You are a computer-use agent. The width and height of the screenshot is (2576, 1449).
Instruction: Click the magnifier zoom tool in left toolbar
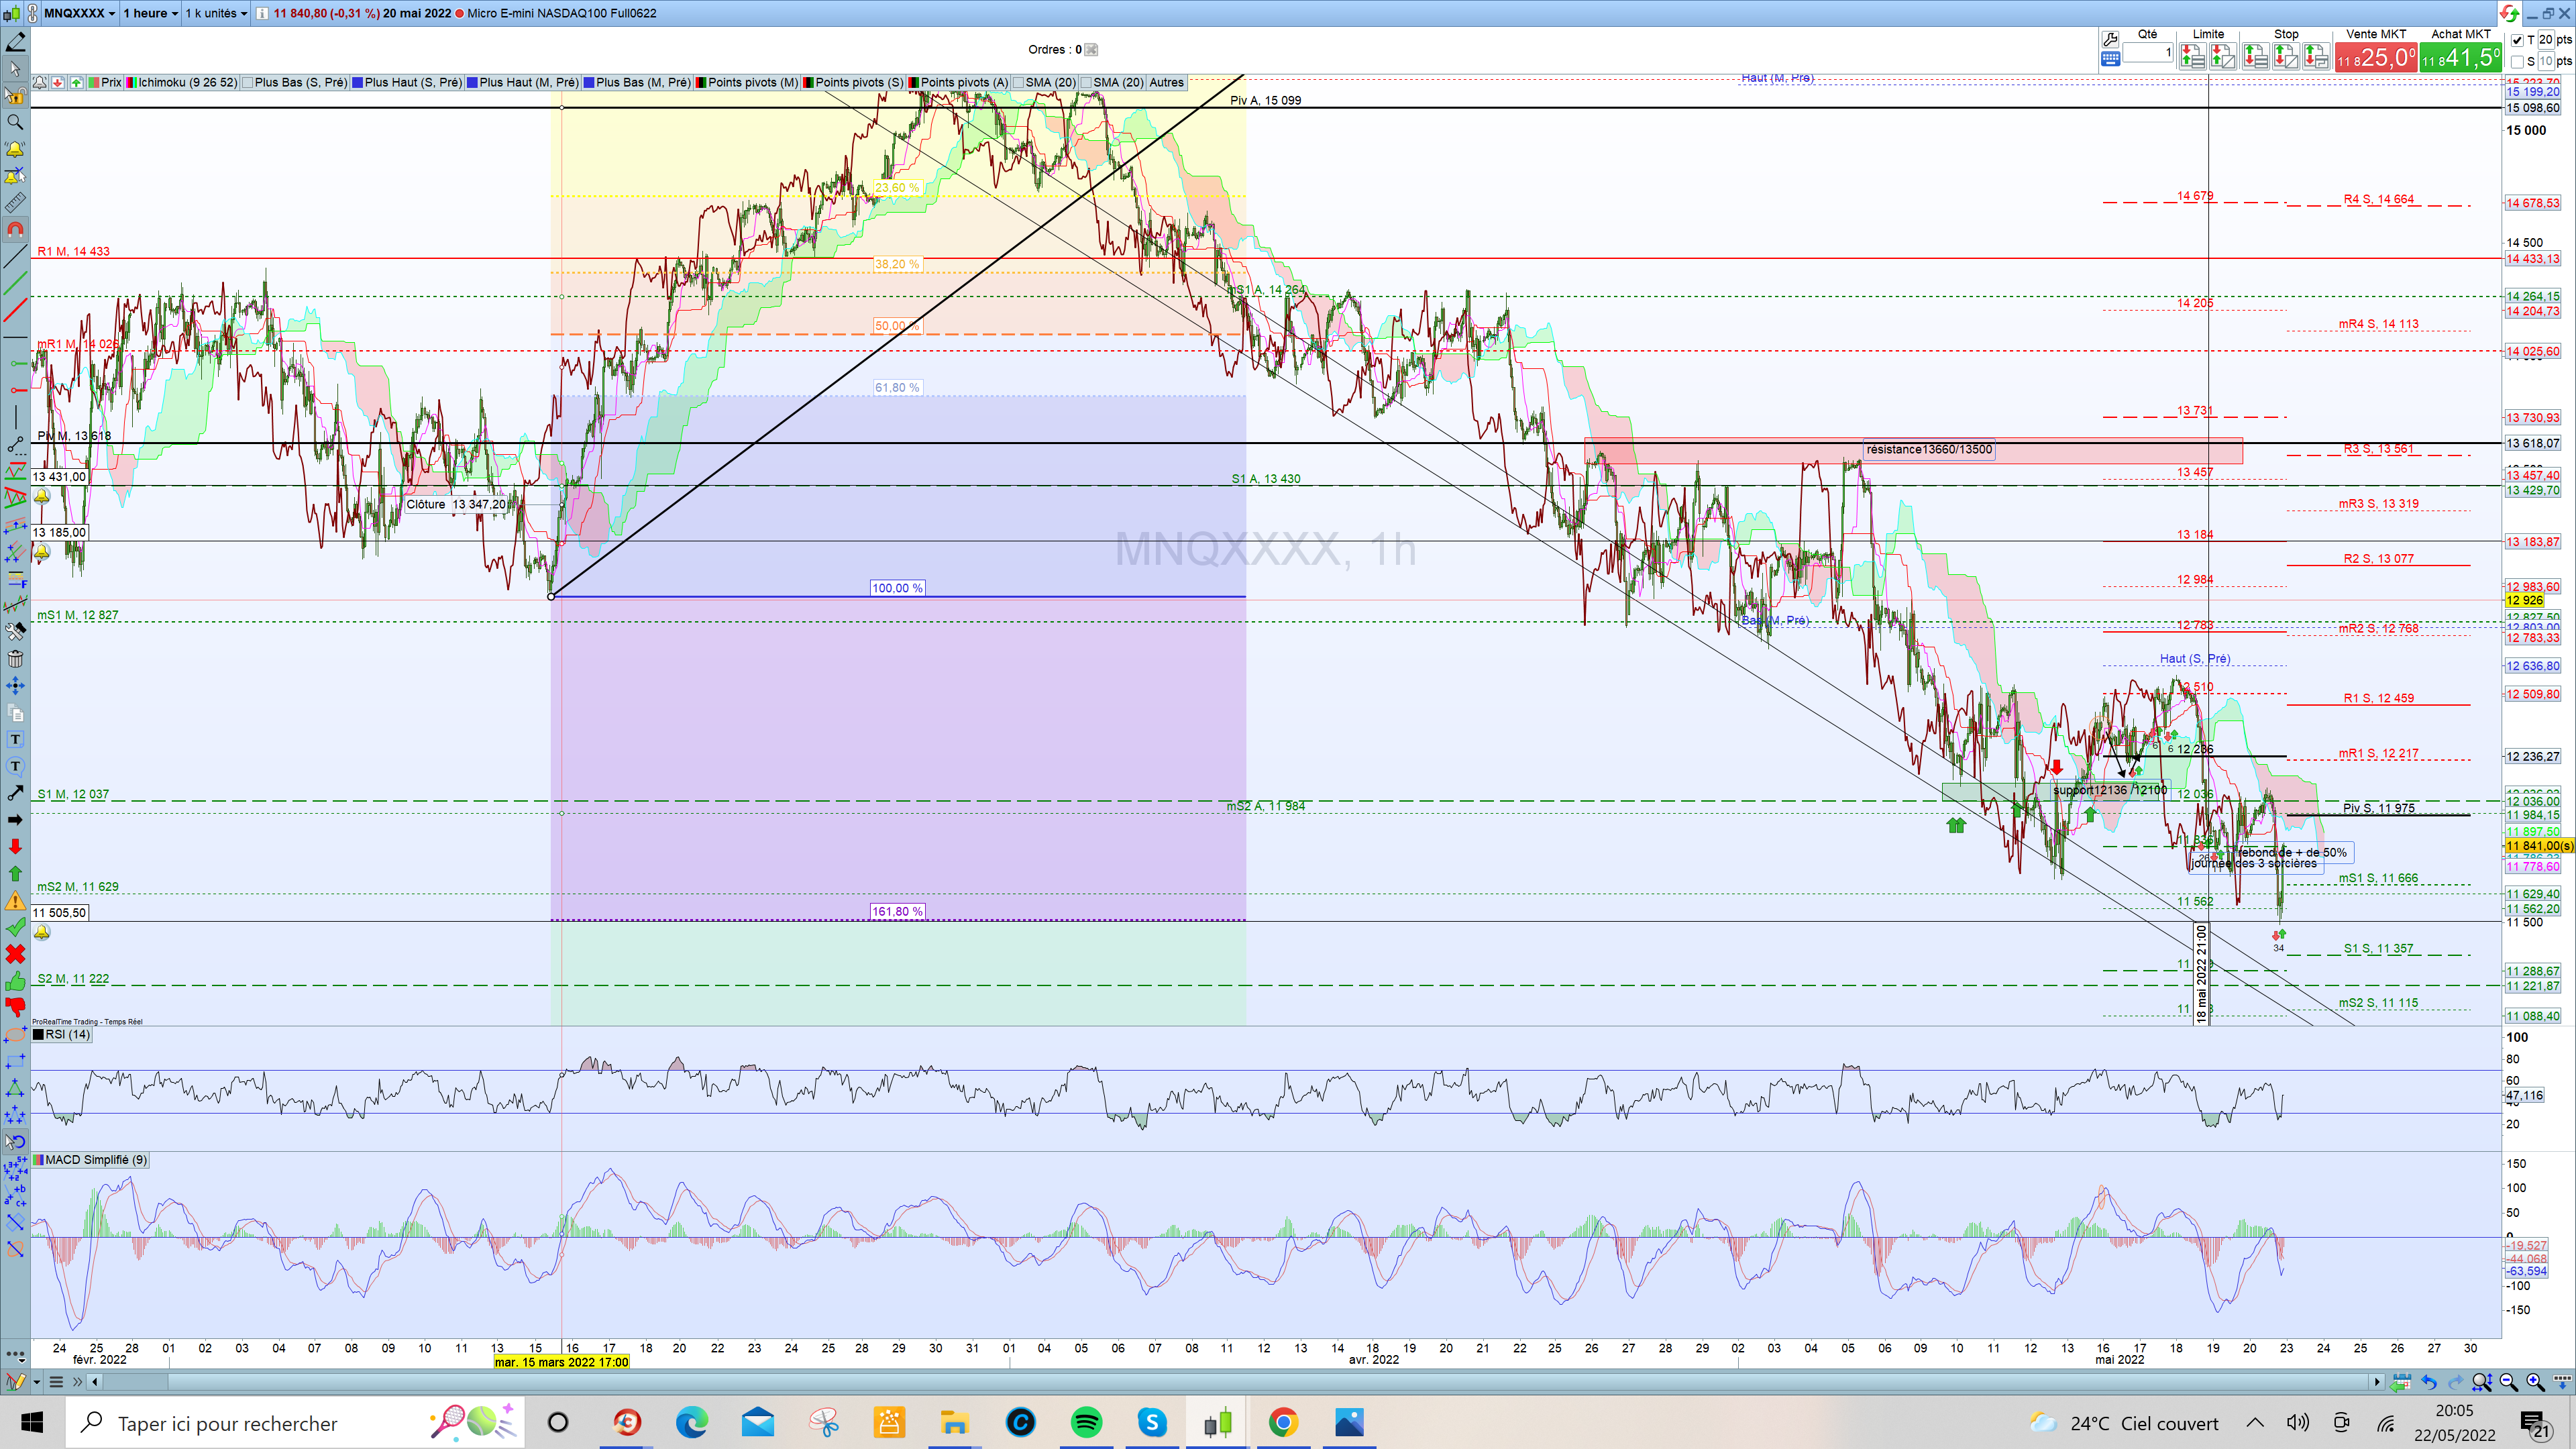pyautogui.click(x=15, y=122)
